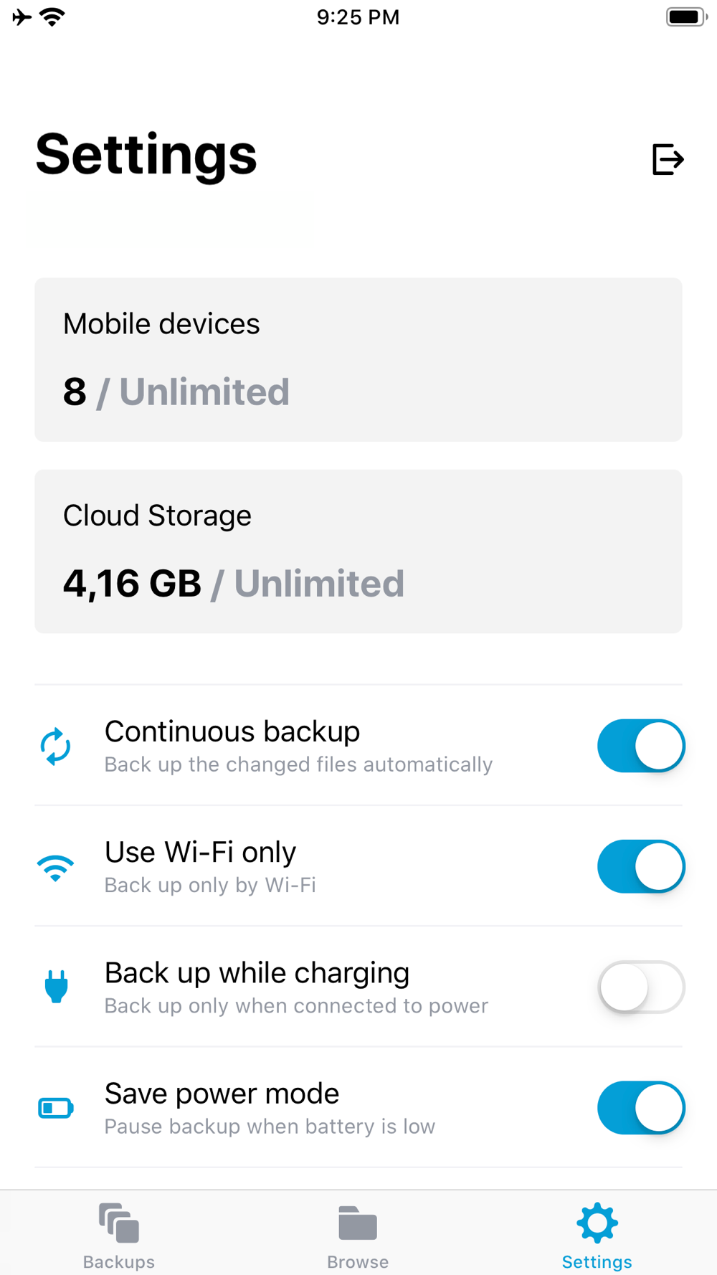Tap the Settings gear icon
The width and height of the screenshot is (717, 1275).
pyautogui.click(x=597, y=1223)
